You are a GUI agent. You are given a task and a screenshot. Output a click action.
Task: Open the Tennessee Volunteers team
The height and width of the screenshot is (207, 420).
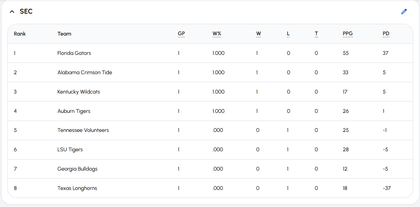(83, 130)
